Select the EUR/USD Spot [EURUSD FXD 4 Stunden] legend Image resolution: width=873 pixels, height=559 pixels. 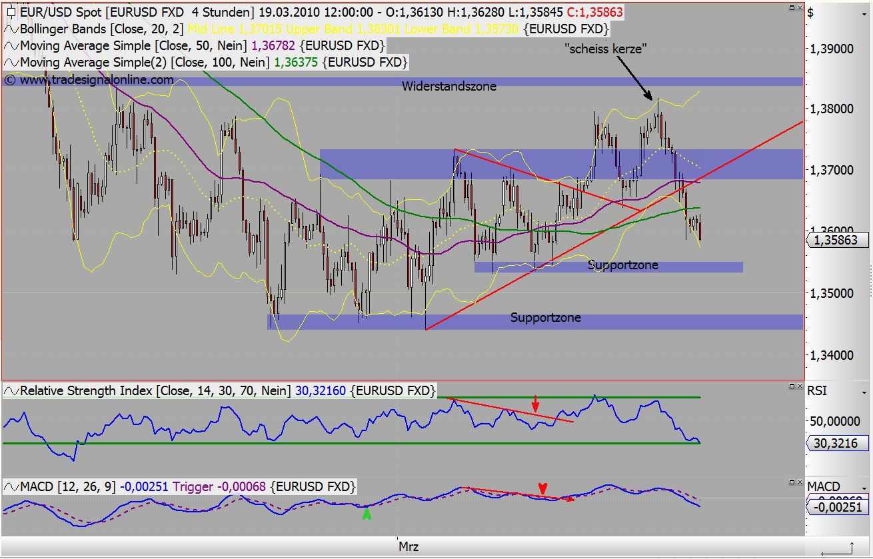click(x=137, y=13)
